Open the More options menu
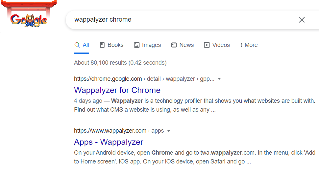The height and width of the screenshot is (173, 319). click(249, 45)
